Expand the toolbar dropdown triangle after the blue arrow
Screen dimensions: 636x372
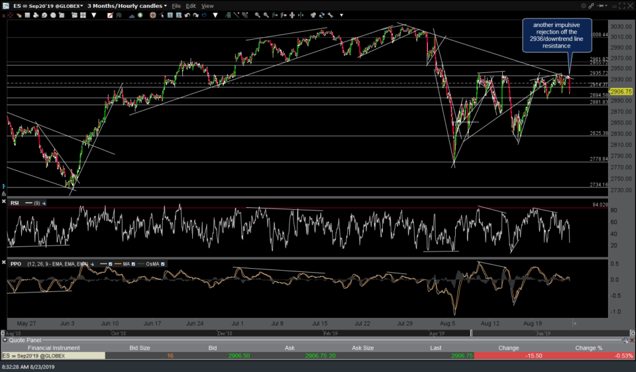(x=215, y=15)
